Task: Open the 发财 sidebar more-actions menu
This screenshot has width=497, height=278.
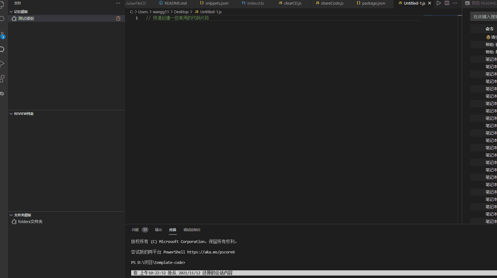Action: pos(118,3)
